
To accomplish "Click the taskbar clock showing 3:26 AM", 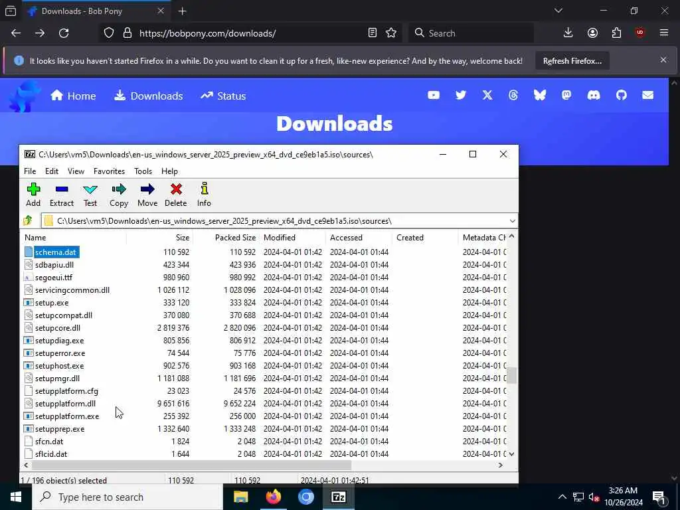I will coord(623,497).
